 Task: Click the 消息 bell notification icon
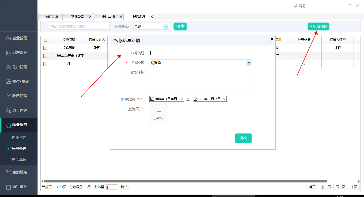click(x=295, y=6)
